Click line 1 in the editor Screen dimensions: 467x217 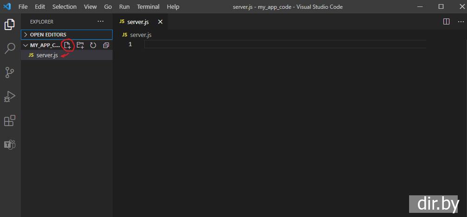tap(285, 44)
